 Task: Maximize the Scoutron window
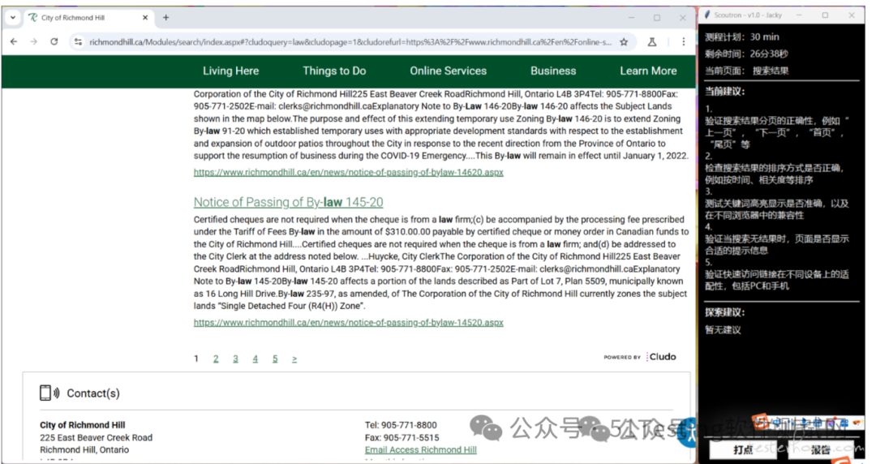point(825,15)
